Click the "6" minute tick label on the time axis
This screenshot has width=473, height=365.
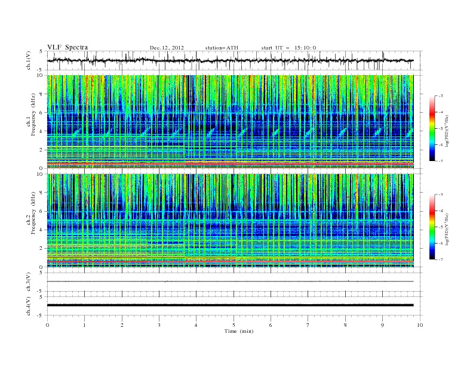tap(271, 325)
